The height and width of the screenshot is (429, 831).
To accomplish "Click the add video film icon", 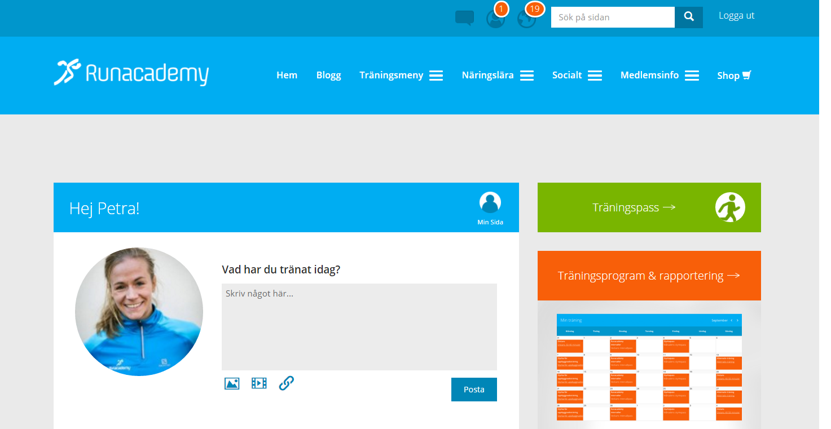I will pos(259,383).
